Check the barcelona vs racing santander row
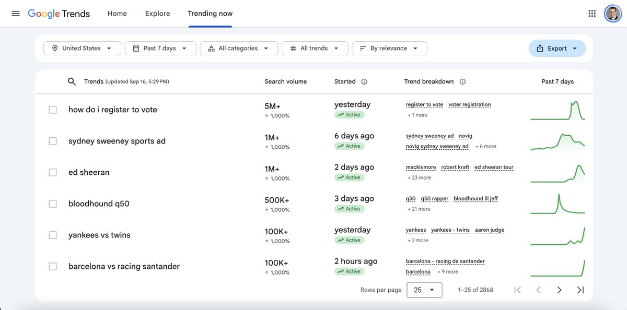The width and height of the screenshot is (627, 310). pos(53,266)
